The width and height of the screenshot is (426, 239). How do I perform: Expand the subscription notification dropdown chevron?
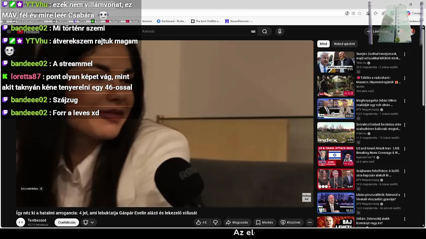coord(92,222)
